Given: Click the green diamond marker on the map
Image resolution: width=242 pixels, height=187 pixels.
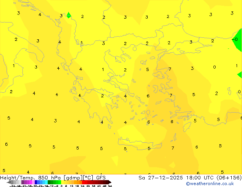Looking at the screenshot, I should 69,15.
